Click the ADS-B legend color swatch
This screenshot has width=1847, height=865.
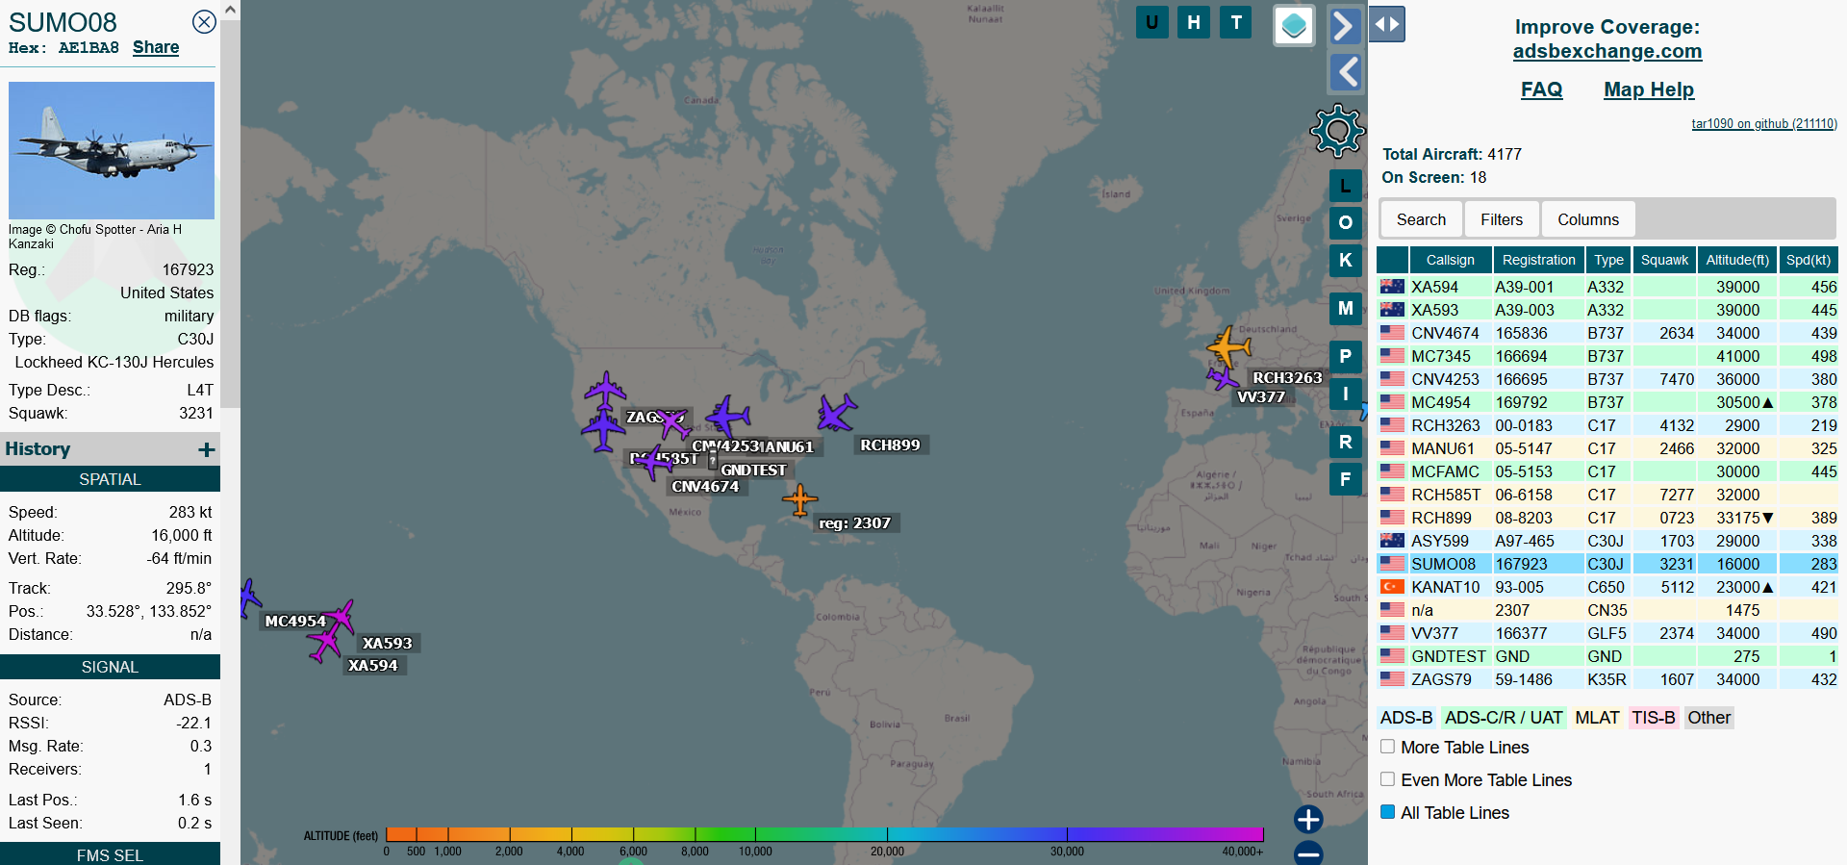(1406, 718)
